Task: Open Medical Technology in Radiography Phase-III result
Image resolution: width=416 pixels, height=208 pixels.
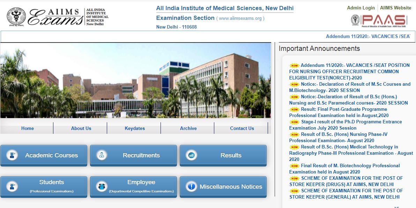Action: click(x=351, y=153)
